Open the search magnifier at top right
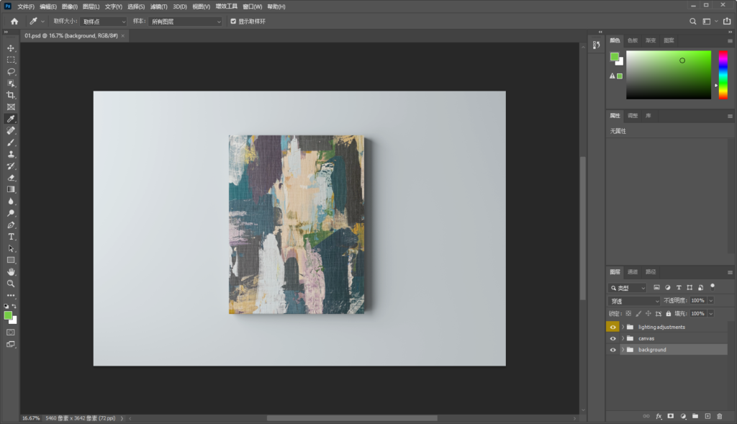The image size is (737, 424). pos(693,21)
